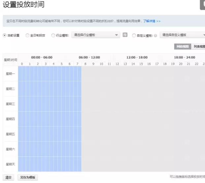205x183 pixels.
Task: Click the 星期天 cell at hour 20
Action: pyautogui.click(x=181, y=164)
